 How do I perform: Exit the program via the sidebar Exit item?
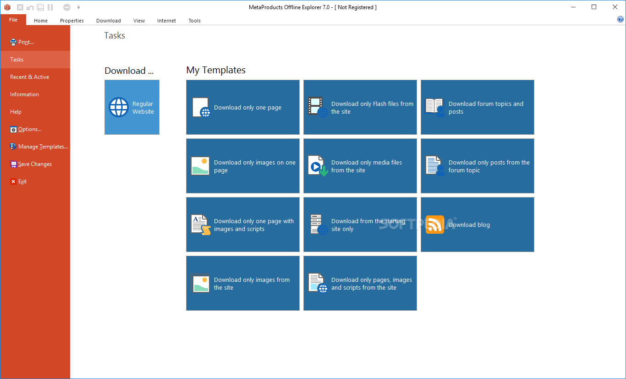[x=35, y=181]
